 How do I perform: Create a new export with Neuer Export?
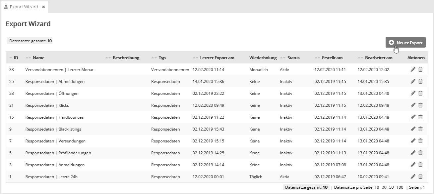point(405,43)
